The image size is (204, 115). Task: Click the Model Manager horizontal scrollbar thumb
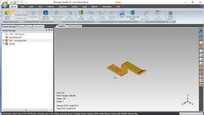[x=26, y=110]
